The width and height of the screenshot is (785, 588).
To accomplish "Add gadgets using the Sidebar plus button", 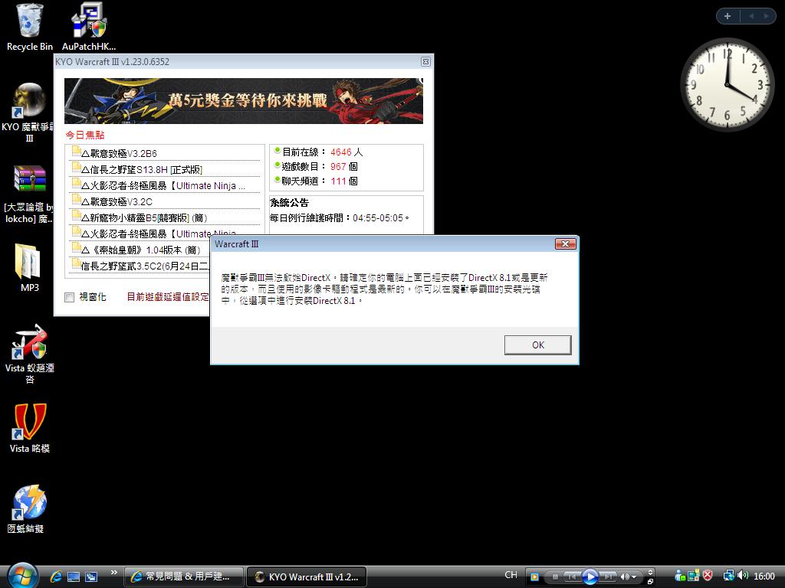I will (x=728, y=16).
